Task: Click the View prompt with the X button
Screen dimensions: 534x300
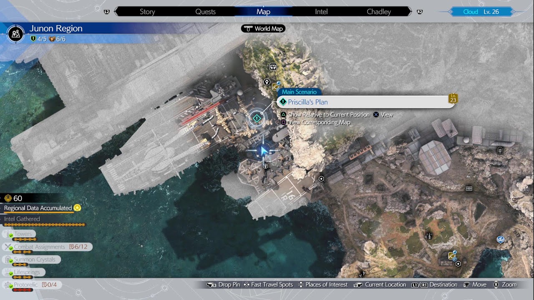Action: point(383,115)
